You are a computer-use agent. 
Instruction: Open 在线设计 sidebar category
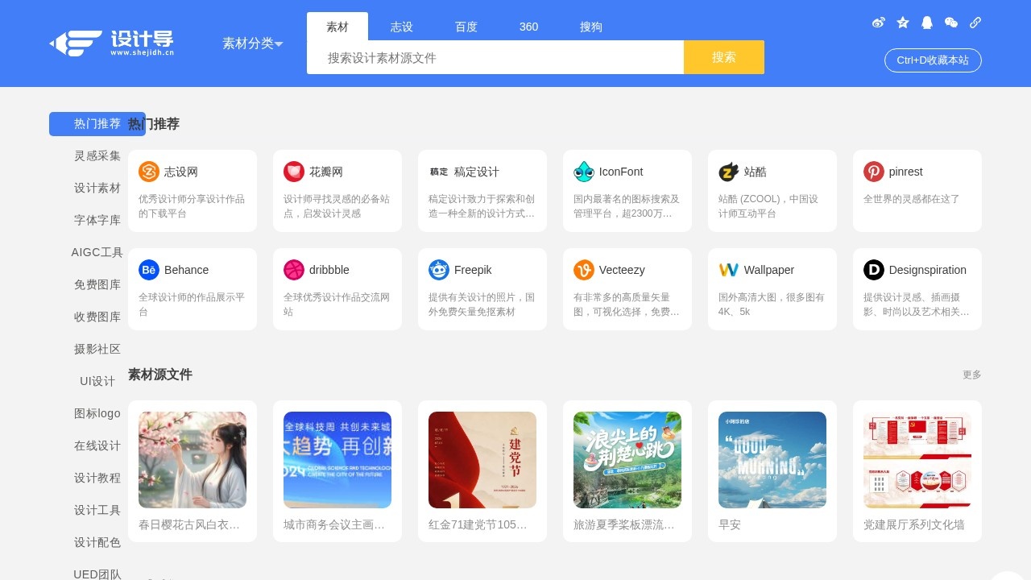(x=97, y=445)
